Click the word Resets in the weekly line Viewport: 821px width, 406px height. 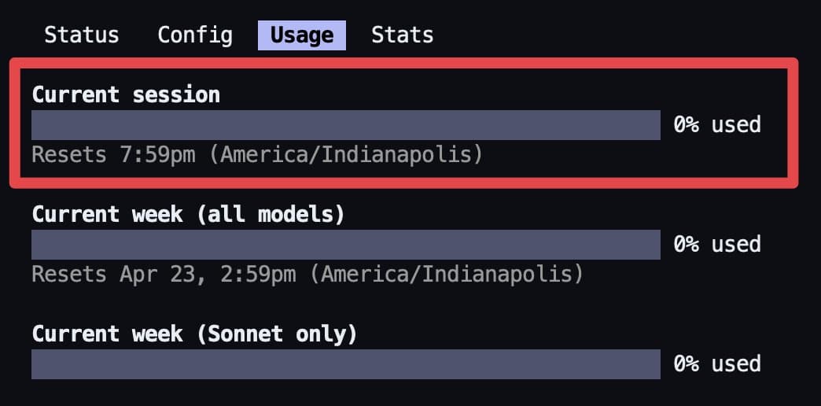point(69,274)
